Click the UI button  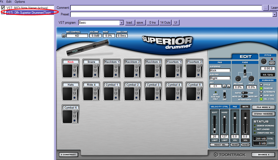pyautogui.click(x=176, y=23)
